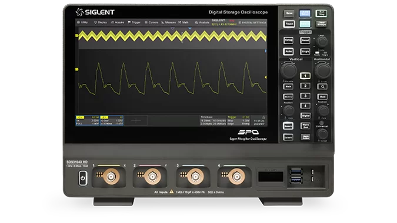
Task: Push the Wave Gen button
Action: [305, 126]
